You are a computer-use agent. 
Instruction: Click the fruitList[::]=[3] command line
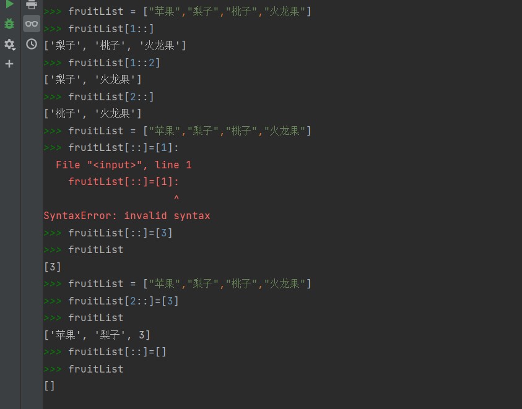(x=120, y=233)
